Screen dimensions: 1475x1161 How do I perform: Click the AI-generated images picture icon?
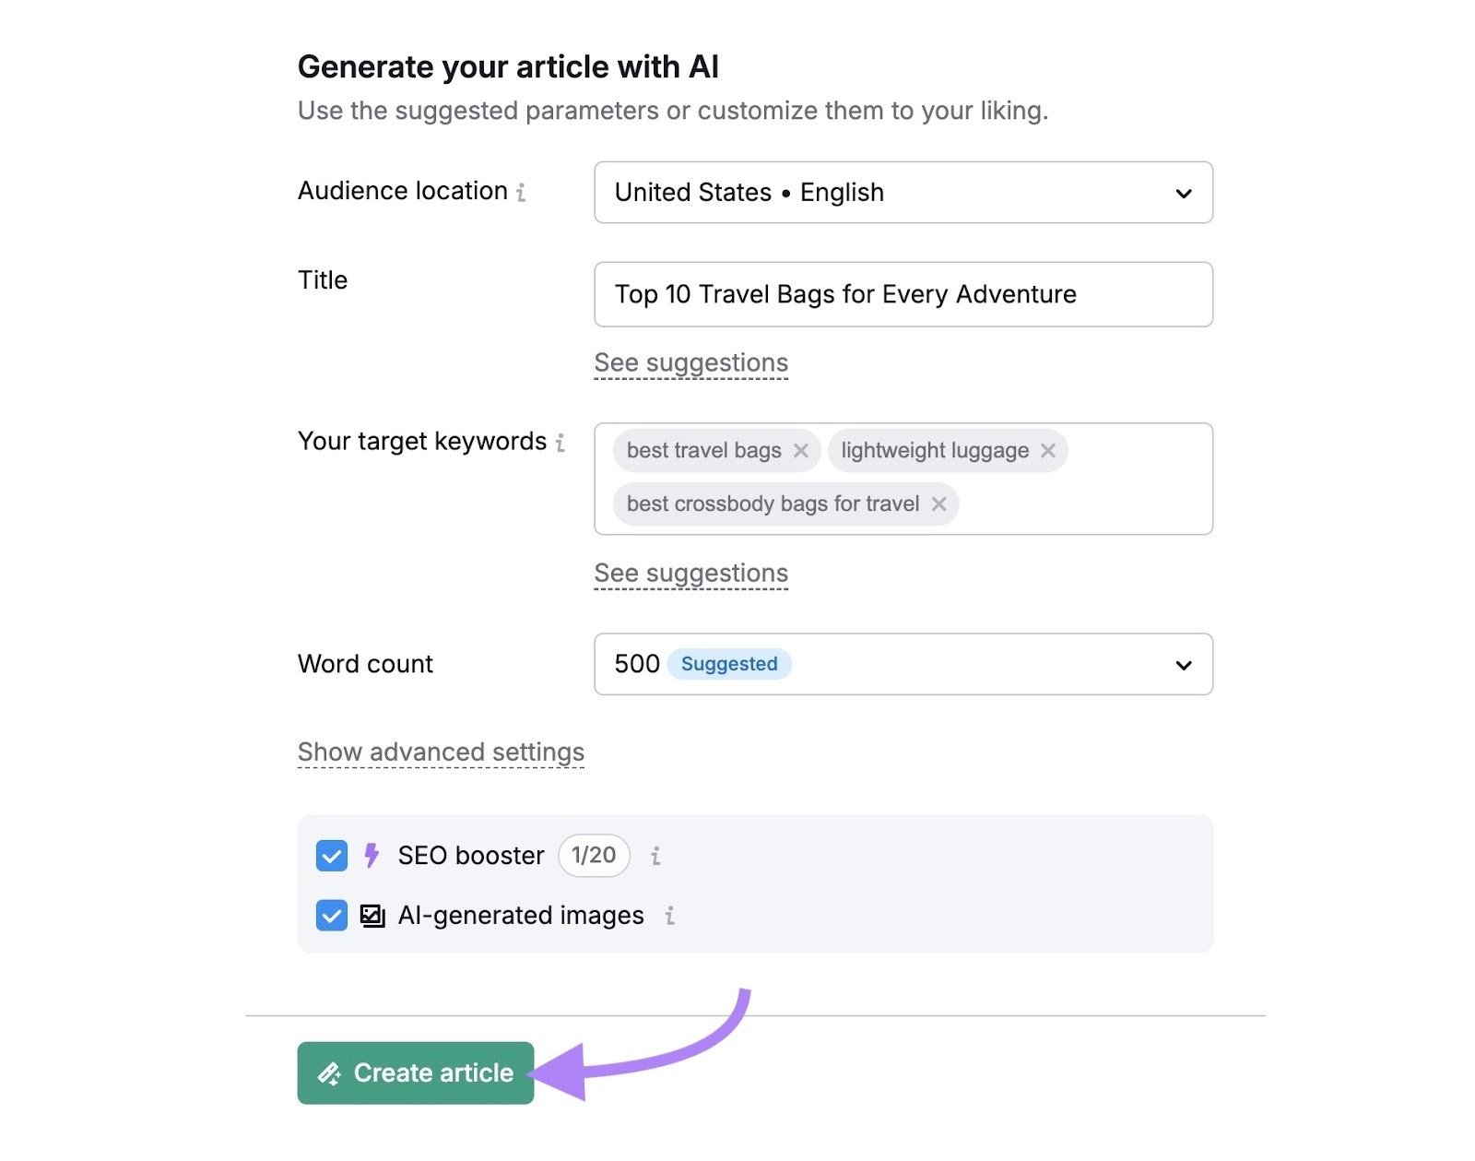click(371, 916)
